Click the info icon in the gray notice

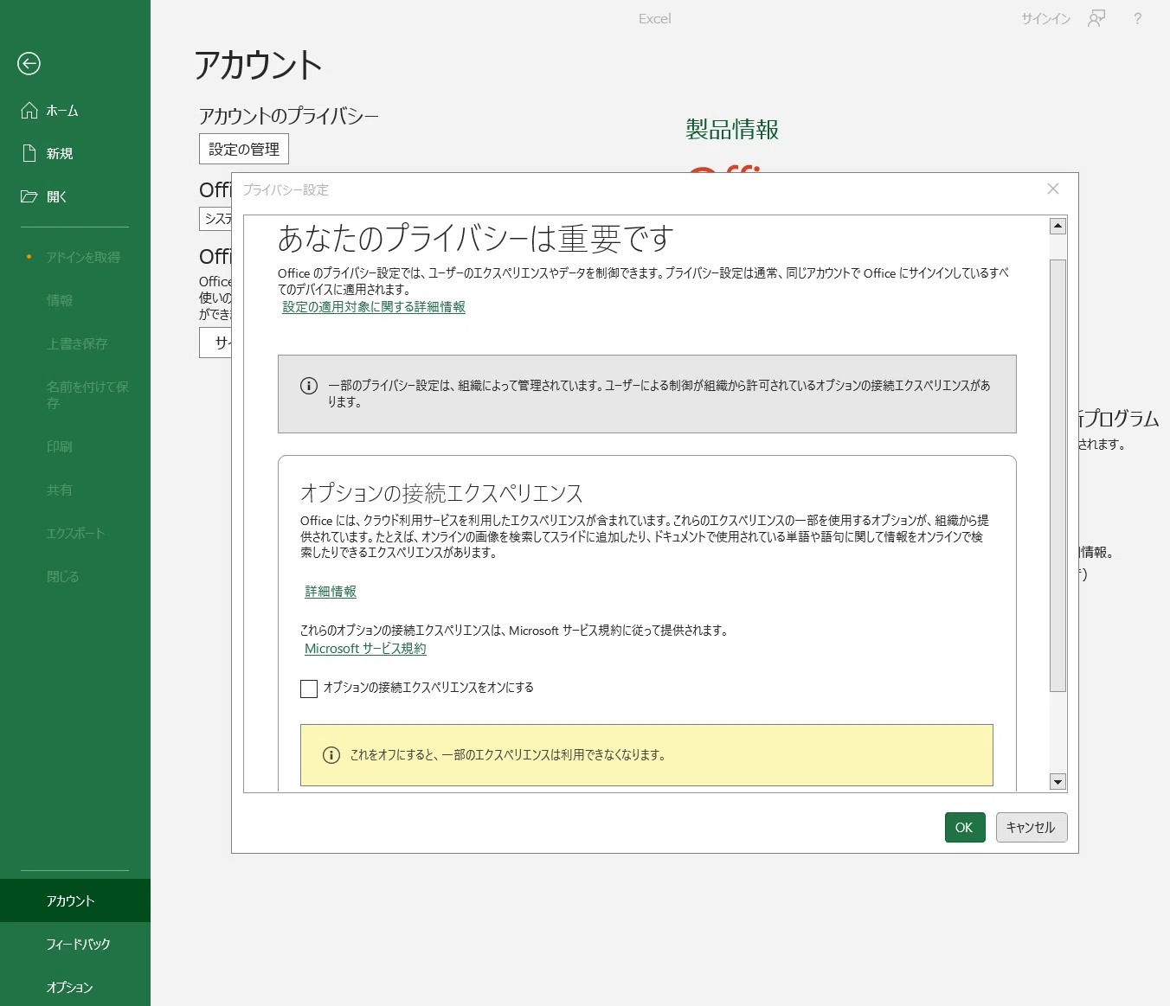(x=309, y=386)
